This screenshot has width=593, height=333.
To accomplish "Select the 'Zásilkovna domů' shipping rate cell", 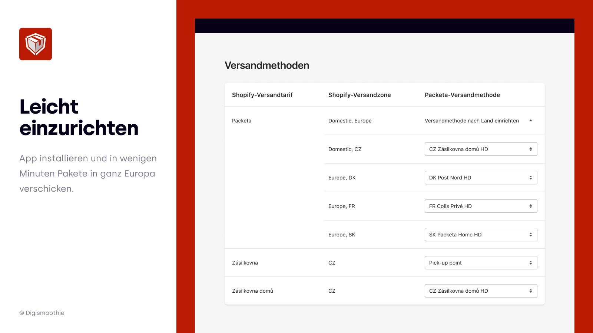I will tap(252, 291).
